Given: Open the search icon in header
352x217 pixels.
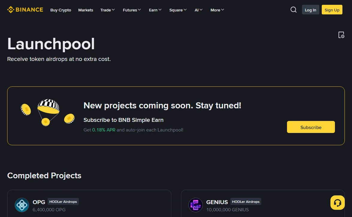Looking at the screenshot, I should pos(293,10).
